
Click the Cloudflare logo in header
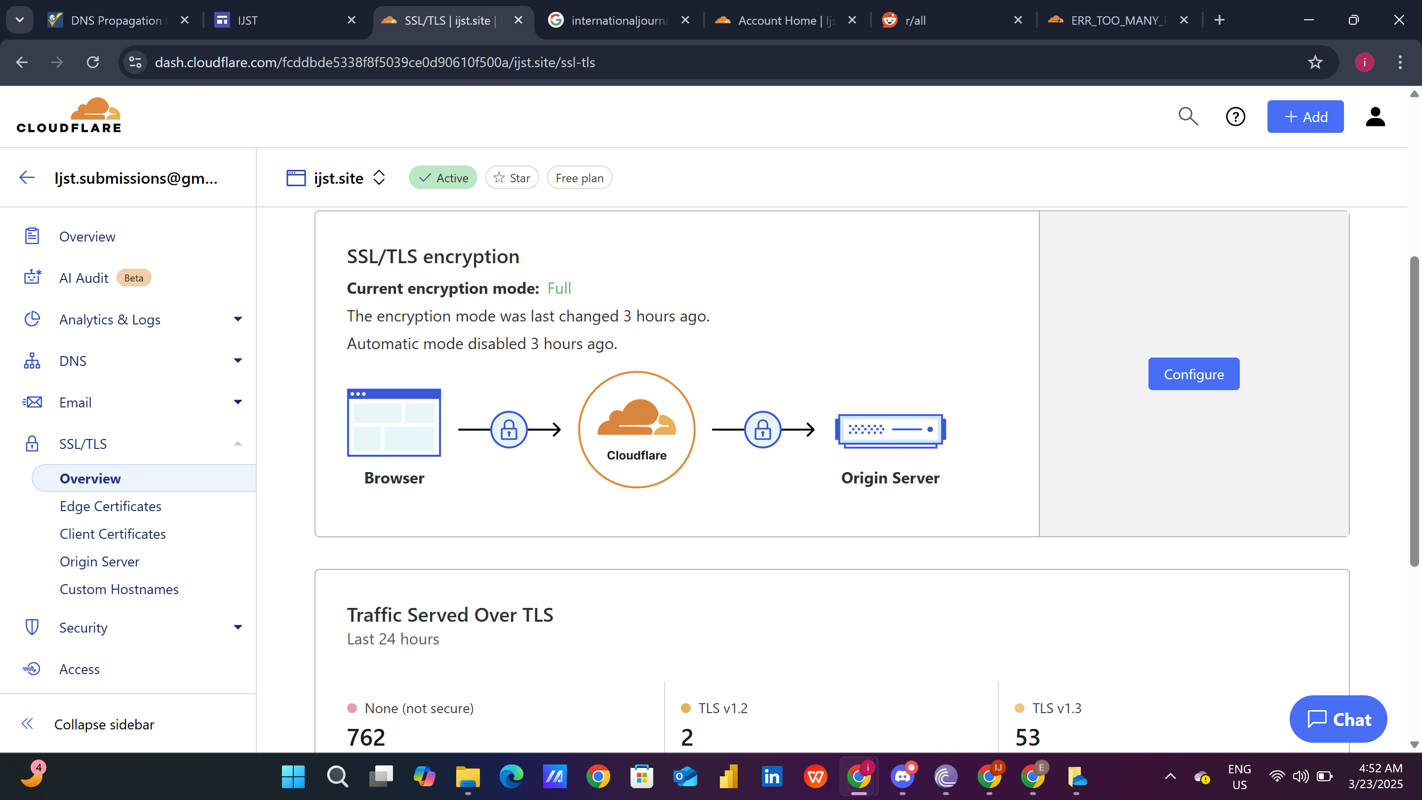pyautogui.click(x=69, y=116)
